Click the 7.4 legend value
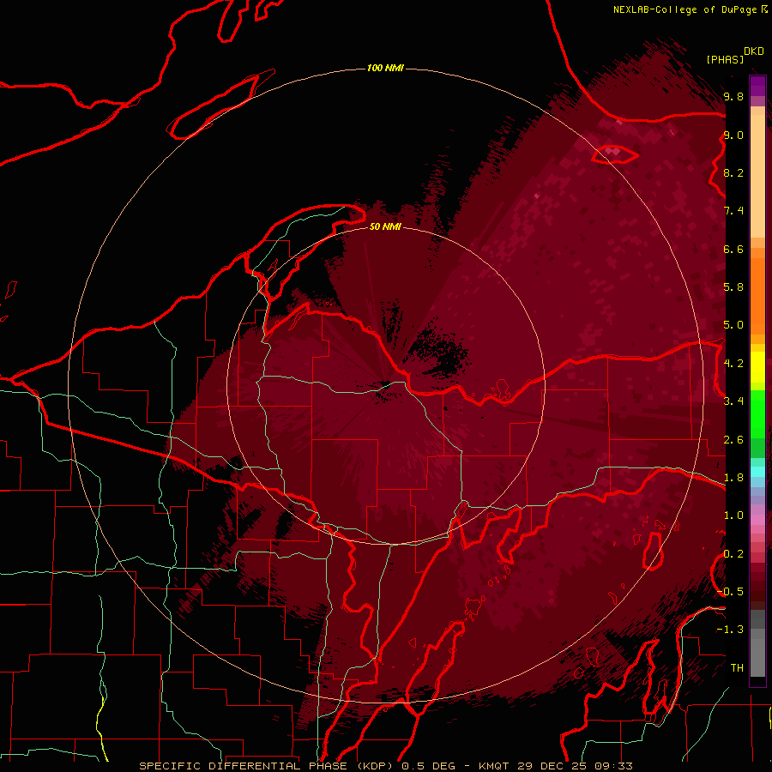 coord(733,211)
